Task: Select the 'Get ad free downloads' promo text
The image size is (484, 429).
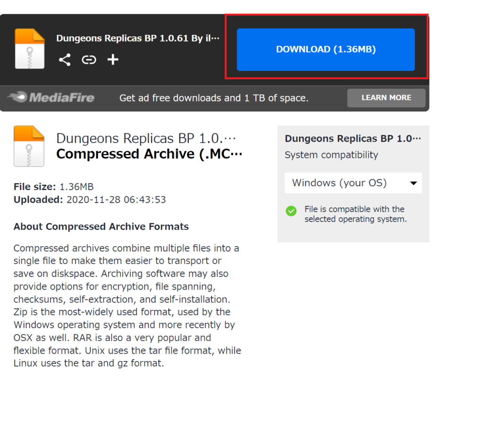Action: coord(214,98)
